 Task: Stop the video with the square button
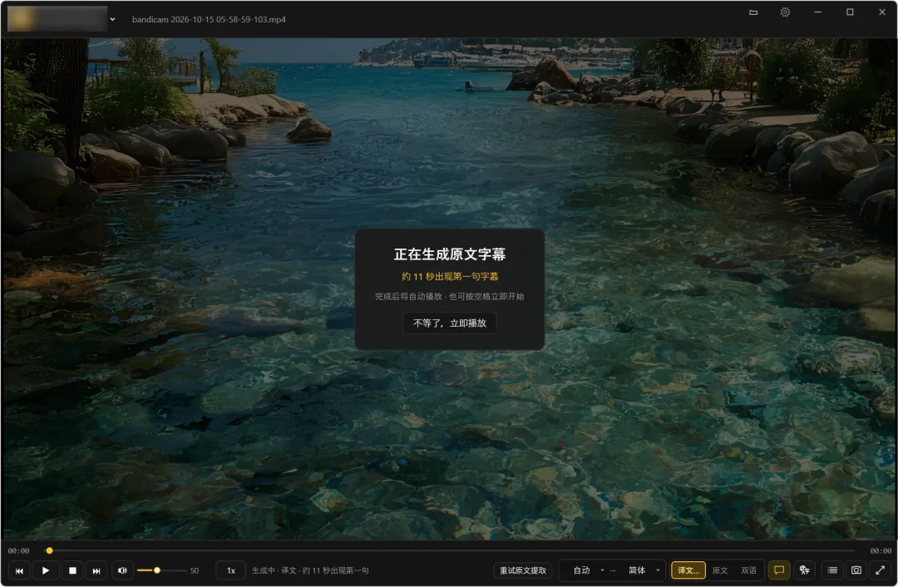tap(72, 570)
